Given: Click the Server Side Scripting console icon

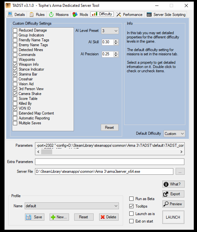Looking at the screenshot, I should point(149,15).
